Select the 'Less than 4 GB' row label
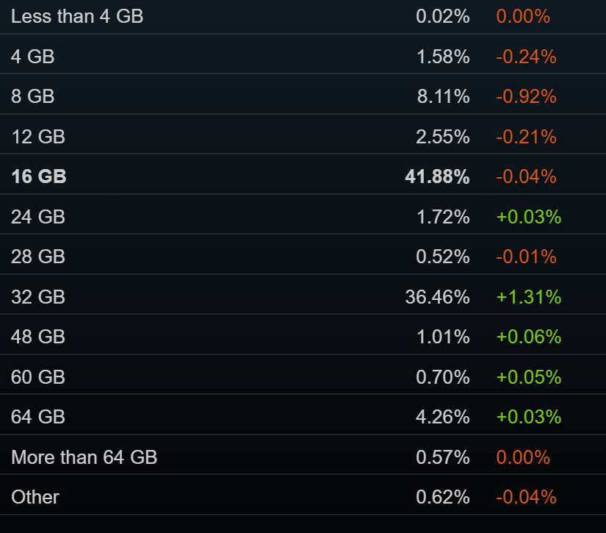Viewport: 606px width, 533px height. [x=77, y=17]
